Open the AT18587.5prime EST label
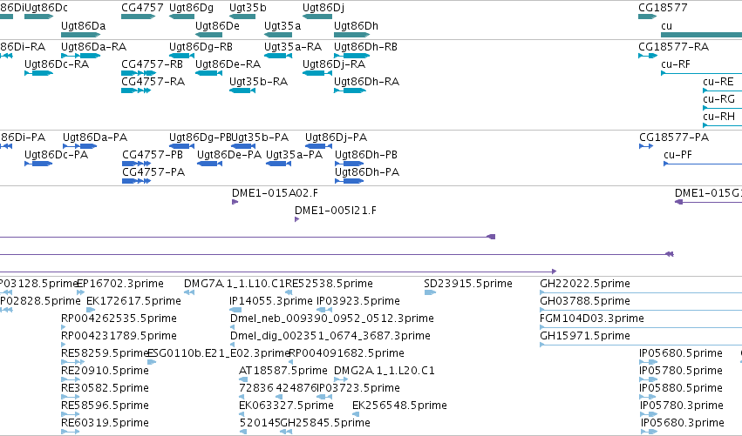The height and width of the screenshot is (436, 742). (x=283, y=371)
